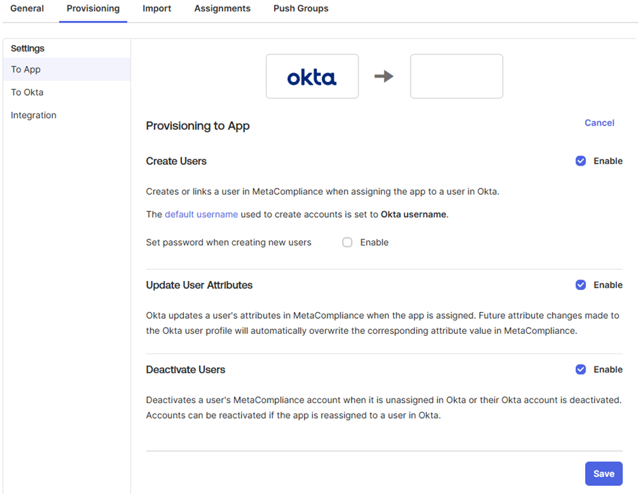638x494 pixels.
Task: Click the Deactivate Users section title
Action: point(185,370)
